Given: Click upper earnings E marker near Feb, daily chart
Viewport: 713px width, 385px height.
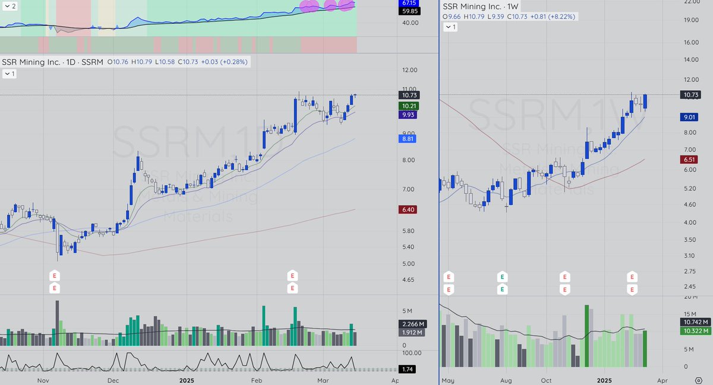Looking at the screenshot, I should click(292, 276).
